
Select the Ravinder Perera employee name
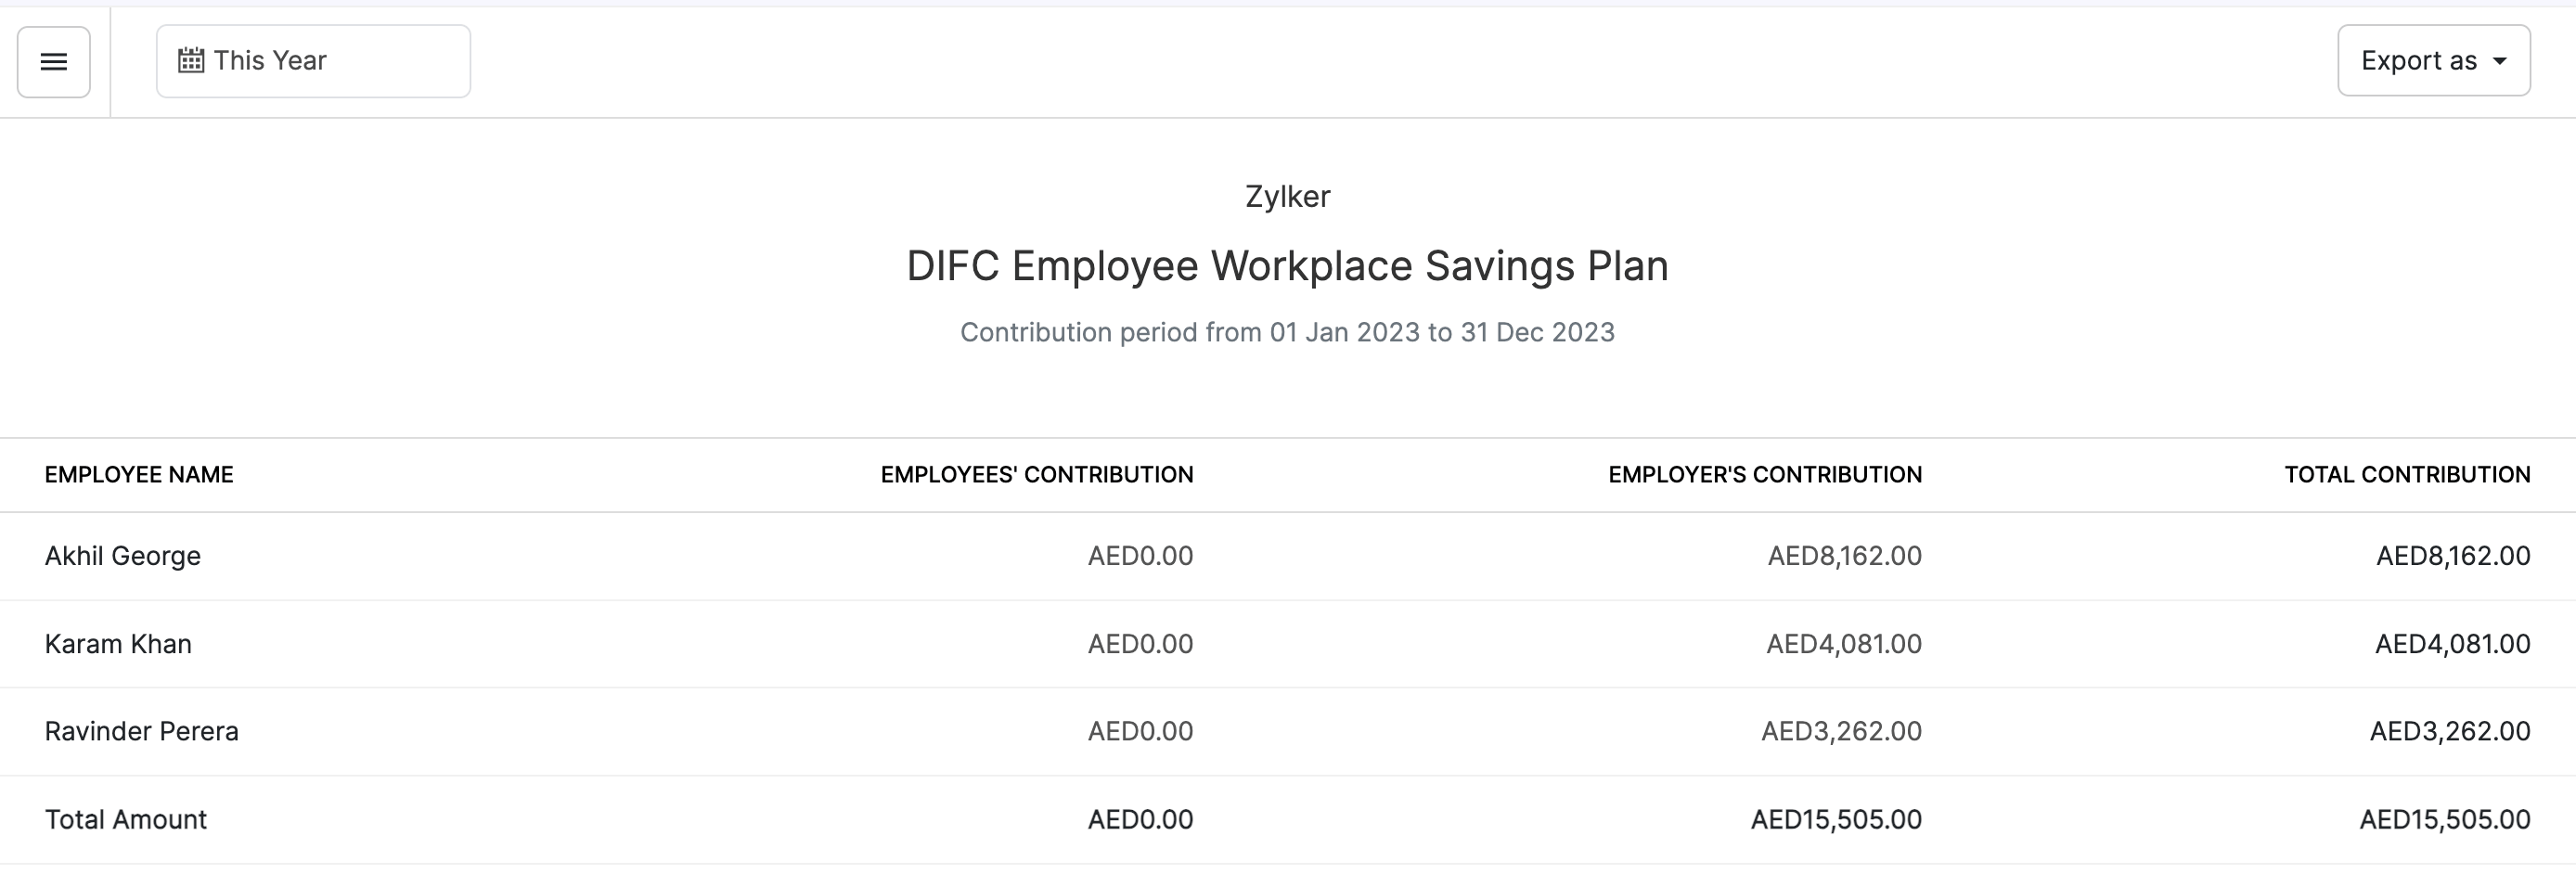(142, 732)
